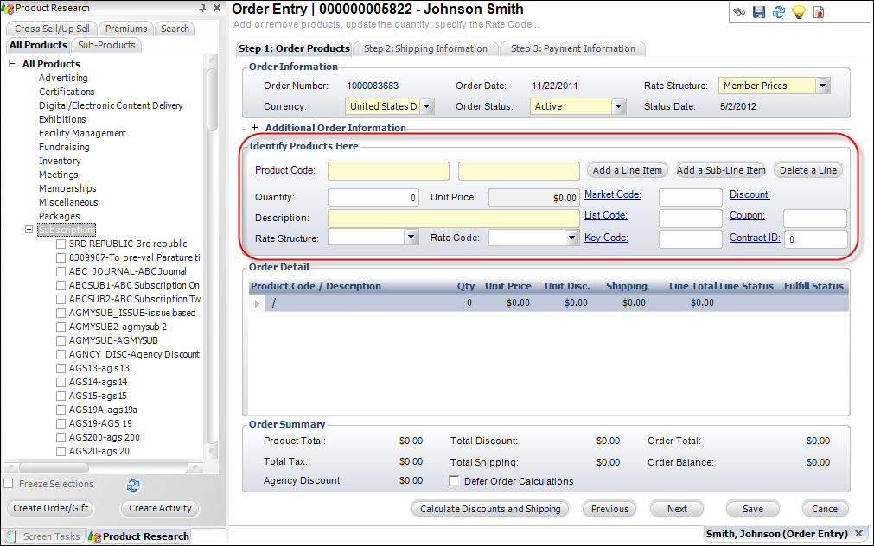
Task: Tick the ABC_JOURNAL subscription checkbox
Action: [61, 271]
